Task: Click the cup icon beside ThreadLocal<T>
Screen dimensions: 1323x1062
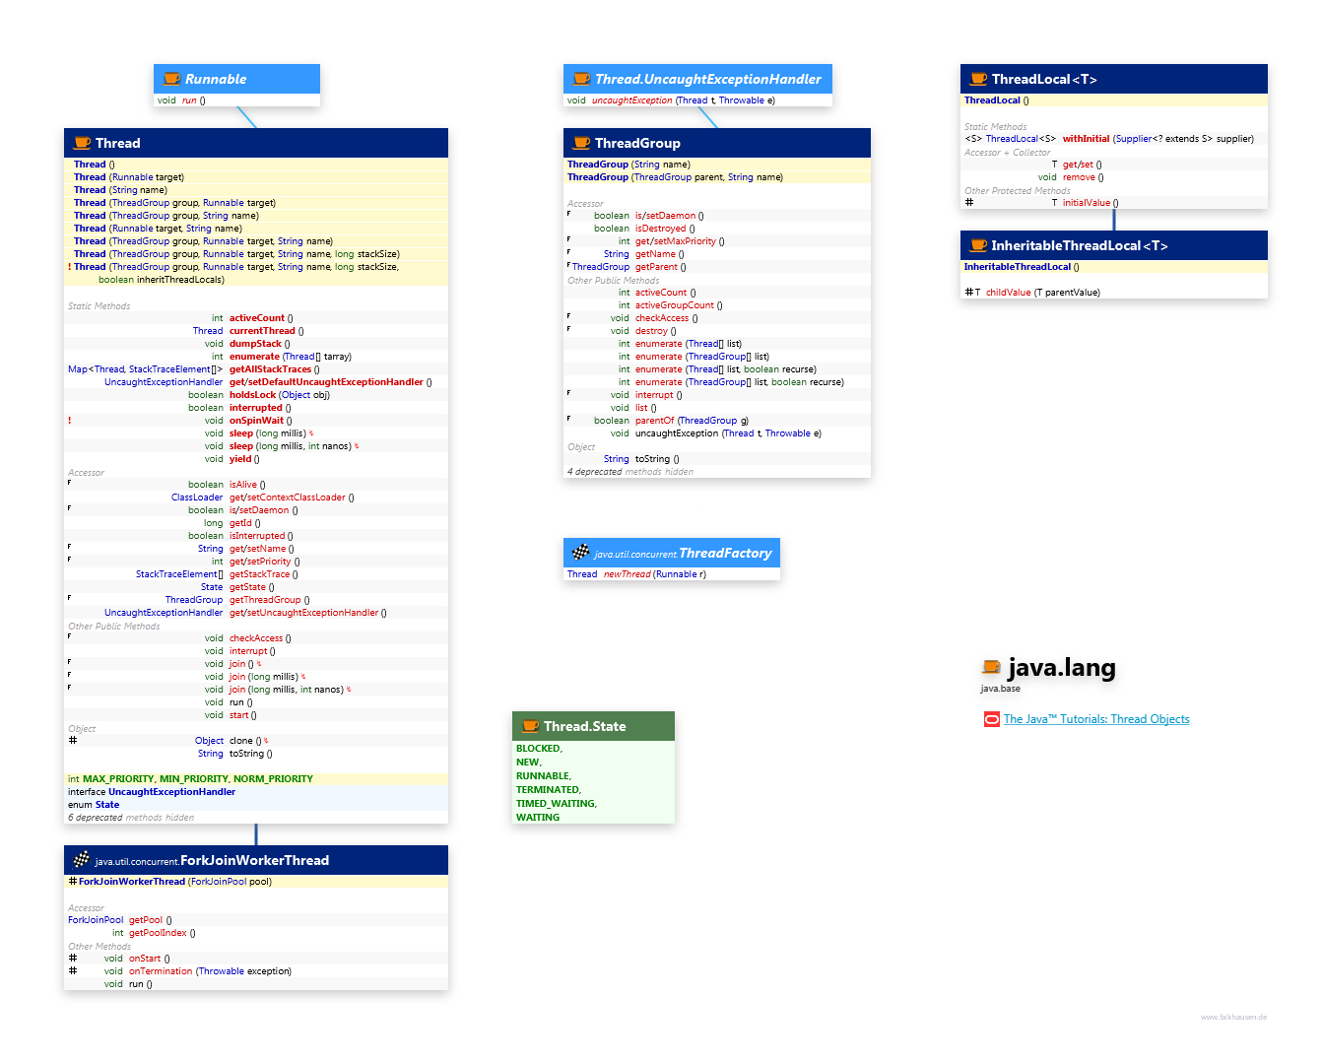Action: click(978, 79)
